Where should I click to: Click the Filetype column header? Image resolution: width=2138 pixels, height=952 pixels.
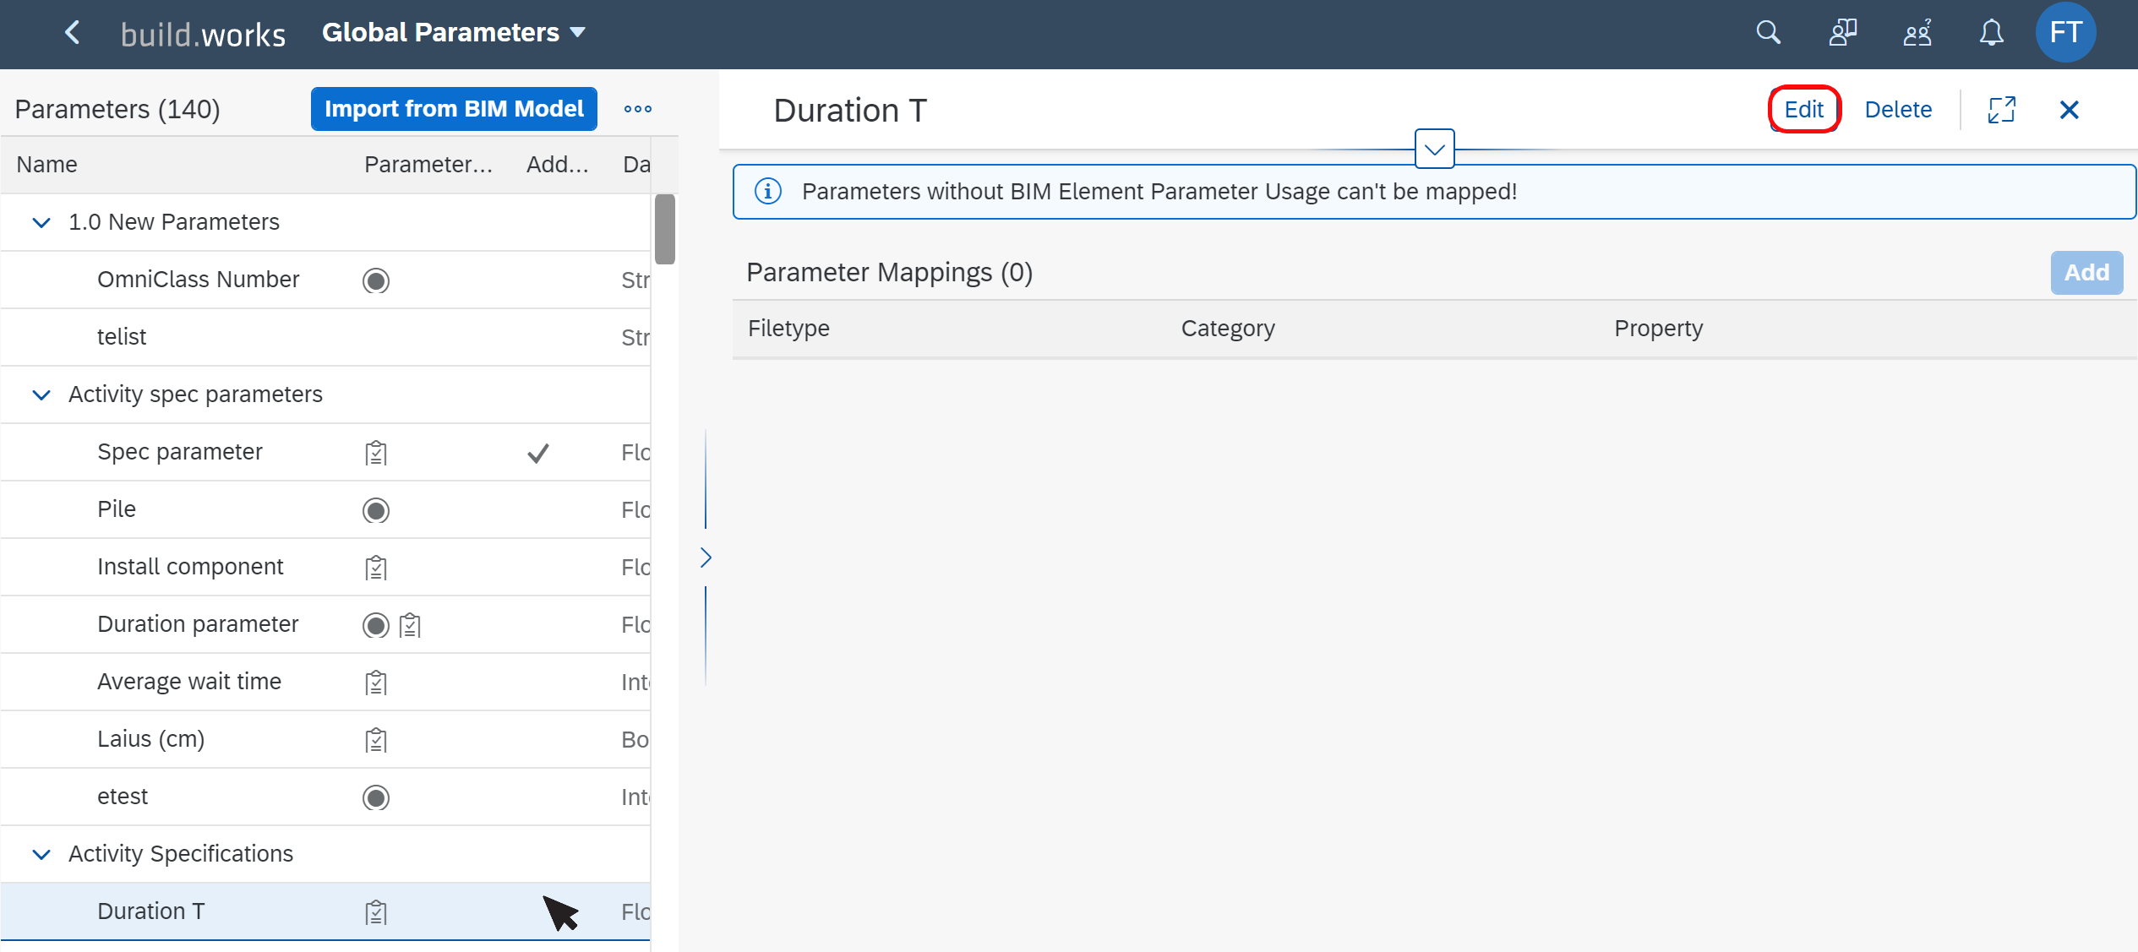[x=788, y=328]
